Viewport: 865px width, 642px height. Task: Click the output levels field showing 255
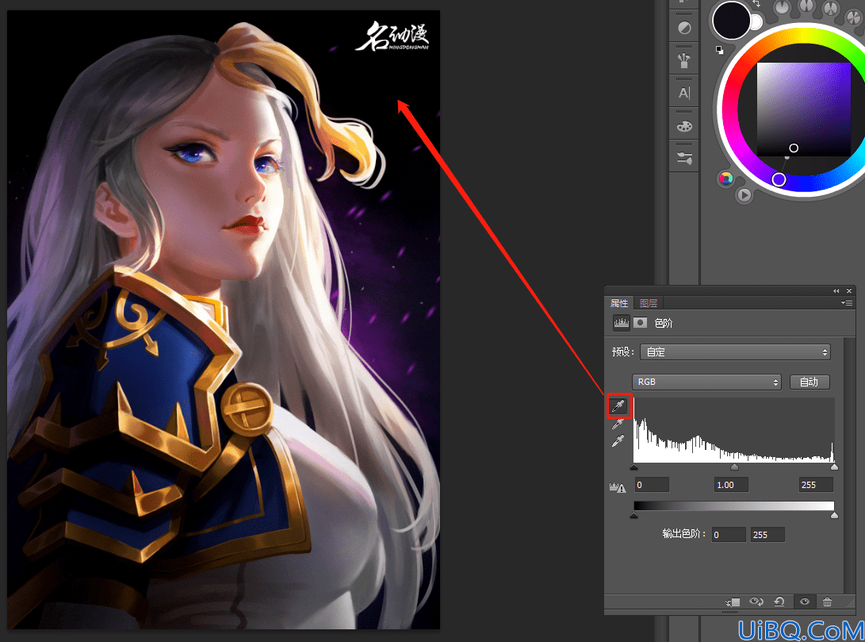tap(767, 534)
